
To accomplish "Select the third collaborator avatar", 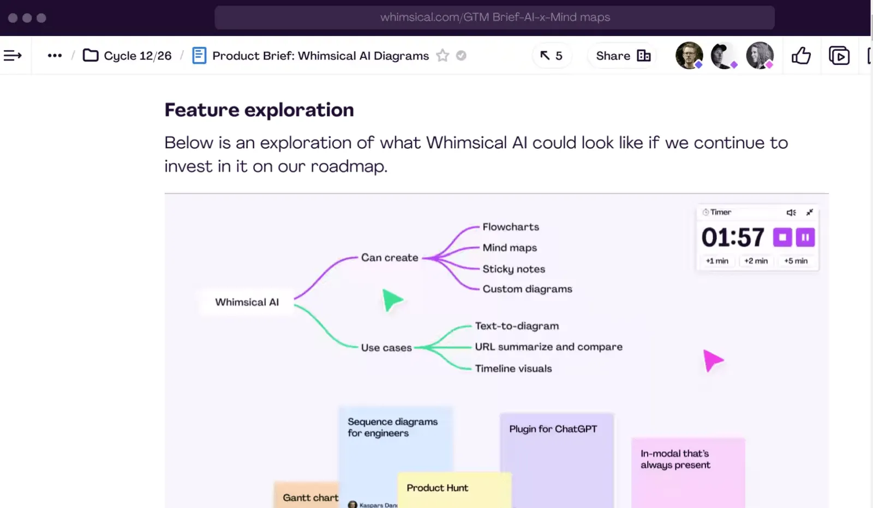I will click(760, 56).
